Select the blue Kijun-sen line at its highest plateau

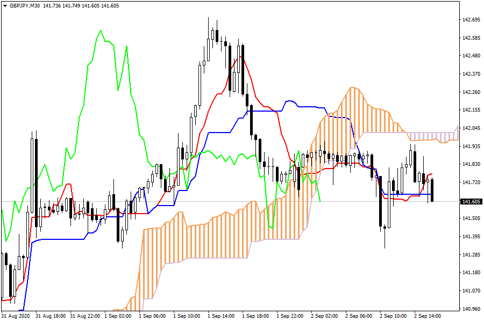point(289,101)
